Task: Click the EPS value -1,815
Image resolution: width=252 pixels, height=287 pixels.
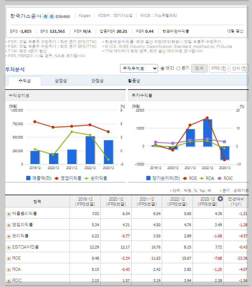Action: coord(25,31)
